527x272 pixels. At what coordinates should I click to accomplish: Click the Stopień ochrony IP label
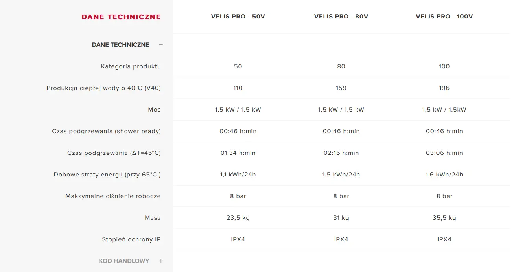[131, 239]
